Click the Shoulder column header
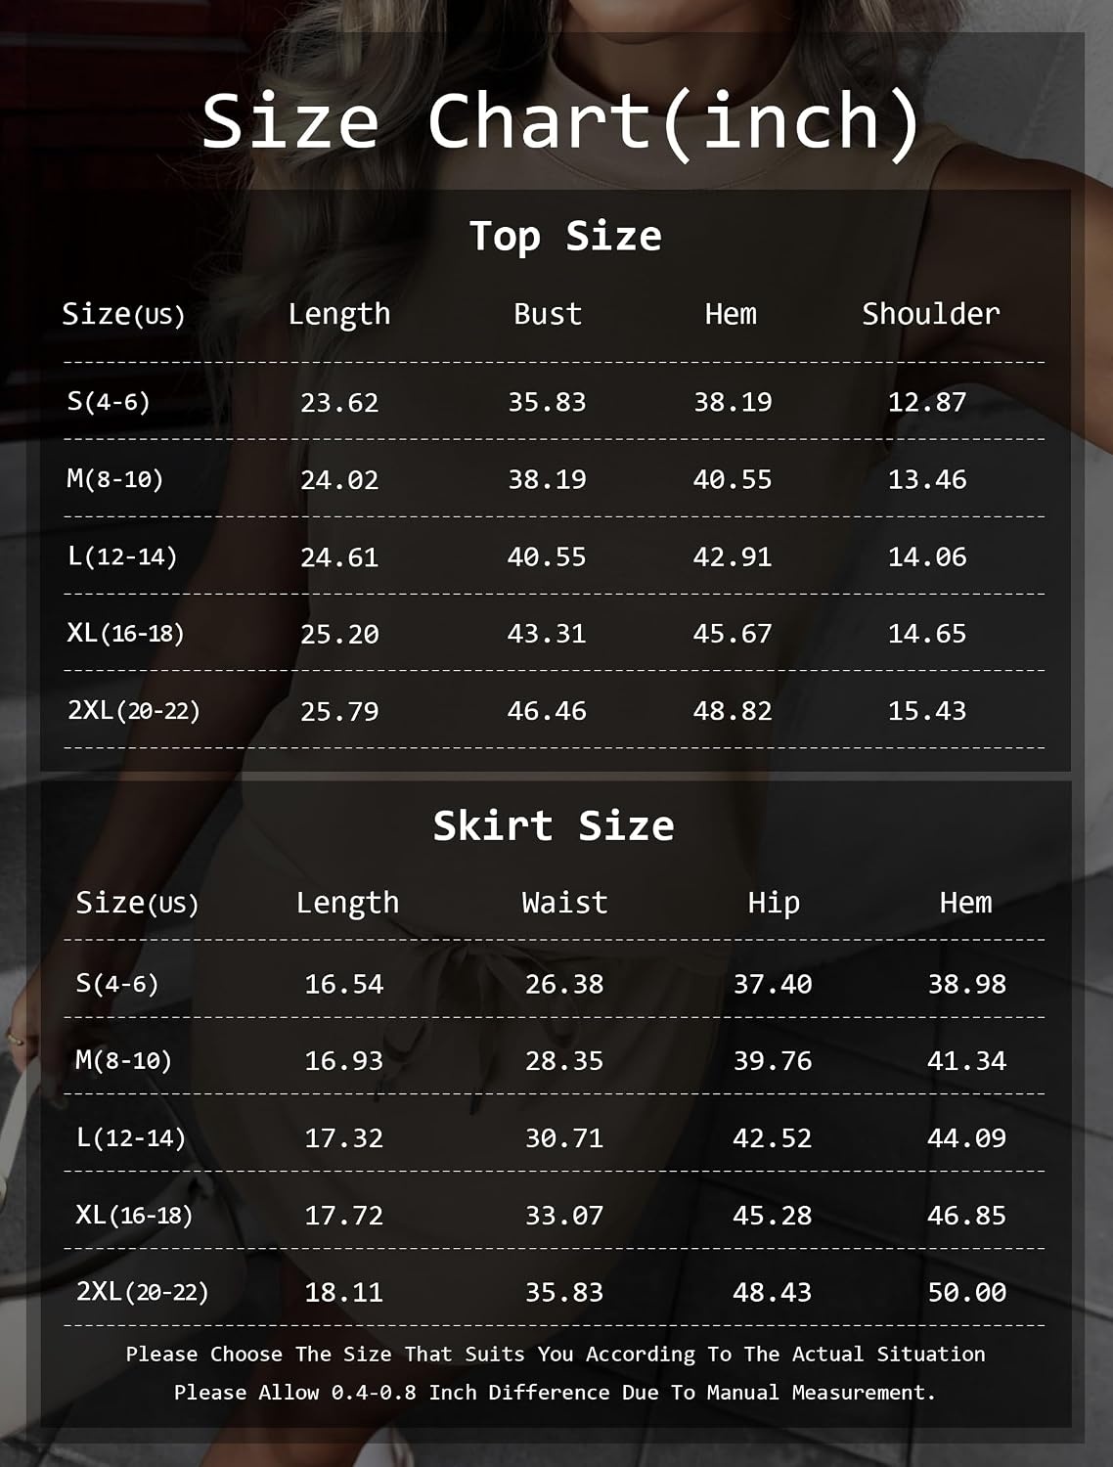This screenshot has width=1113, height=1467. 930,314
